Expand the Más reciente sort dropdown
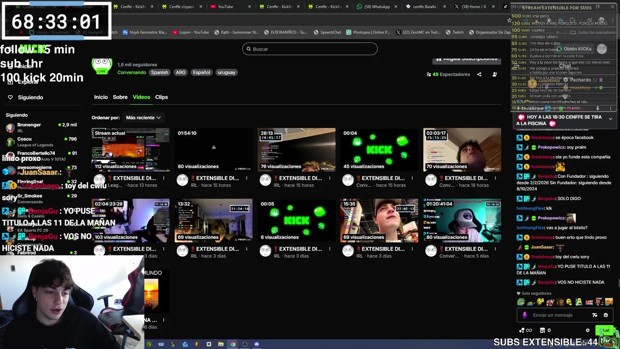The image size is (620, 349). click(143, 118)
